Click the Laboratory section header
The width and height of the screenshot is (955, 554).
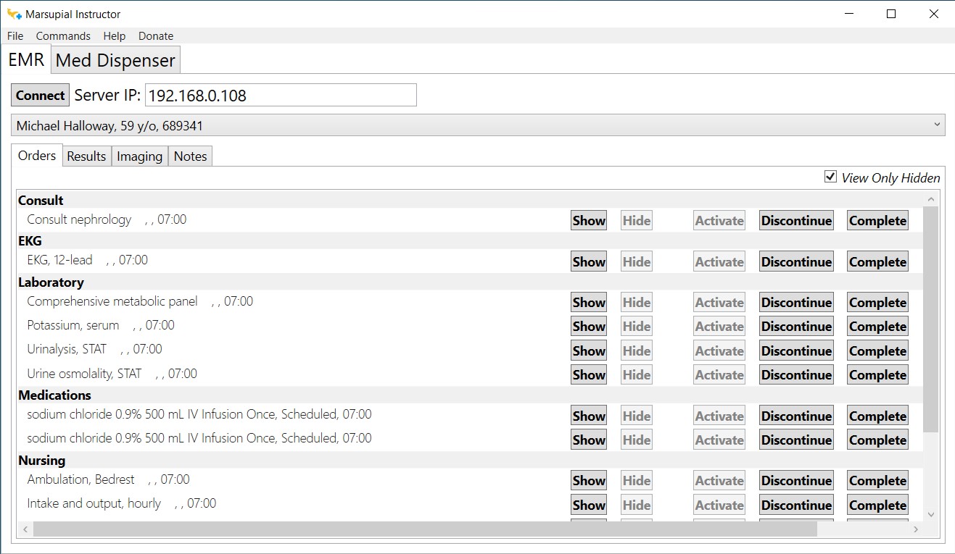pos(51,282)
